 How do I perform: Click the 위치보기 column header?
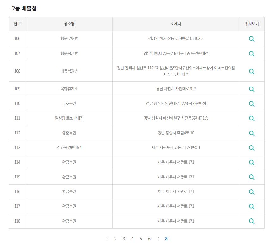pyautogui.click(x=252, y=24)
